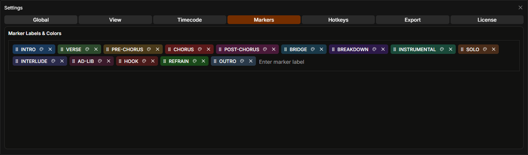Grab the drag handle on CHORUS tag
The image size is (528, 155).
(169, 50)
